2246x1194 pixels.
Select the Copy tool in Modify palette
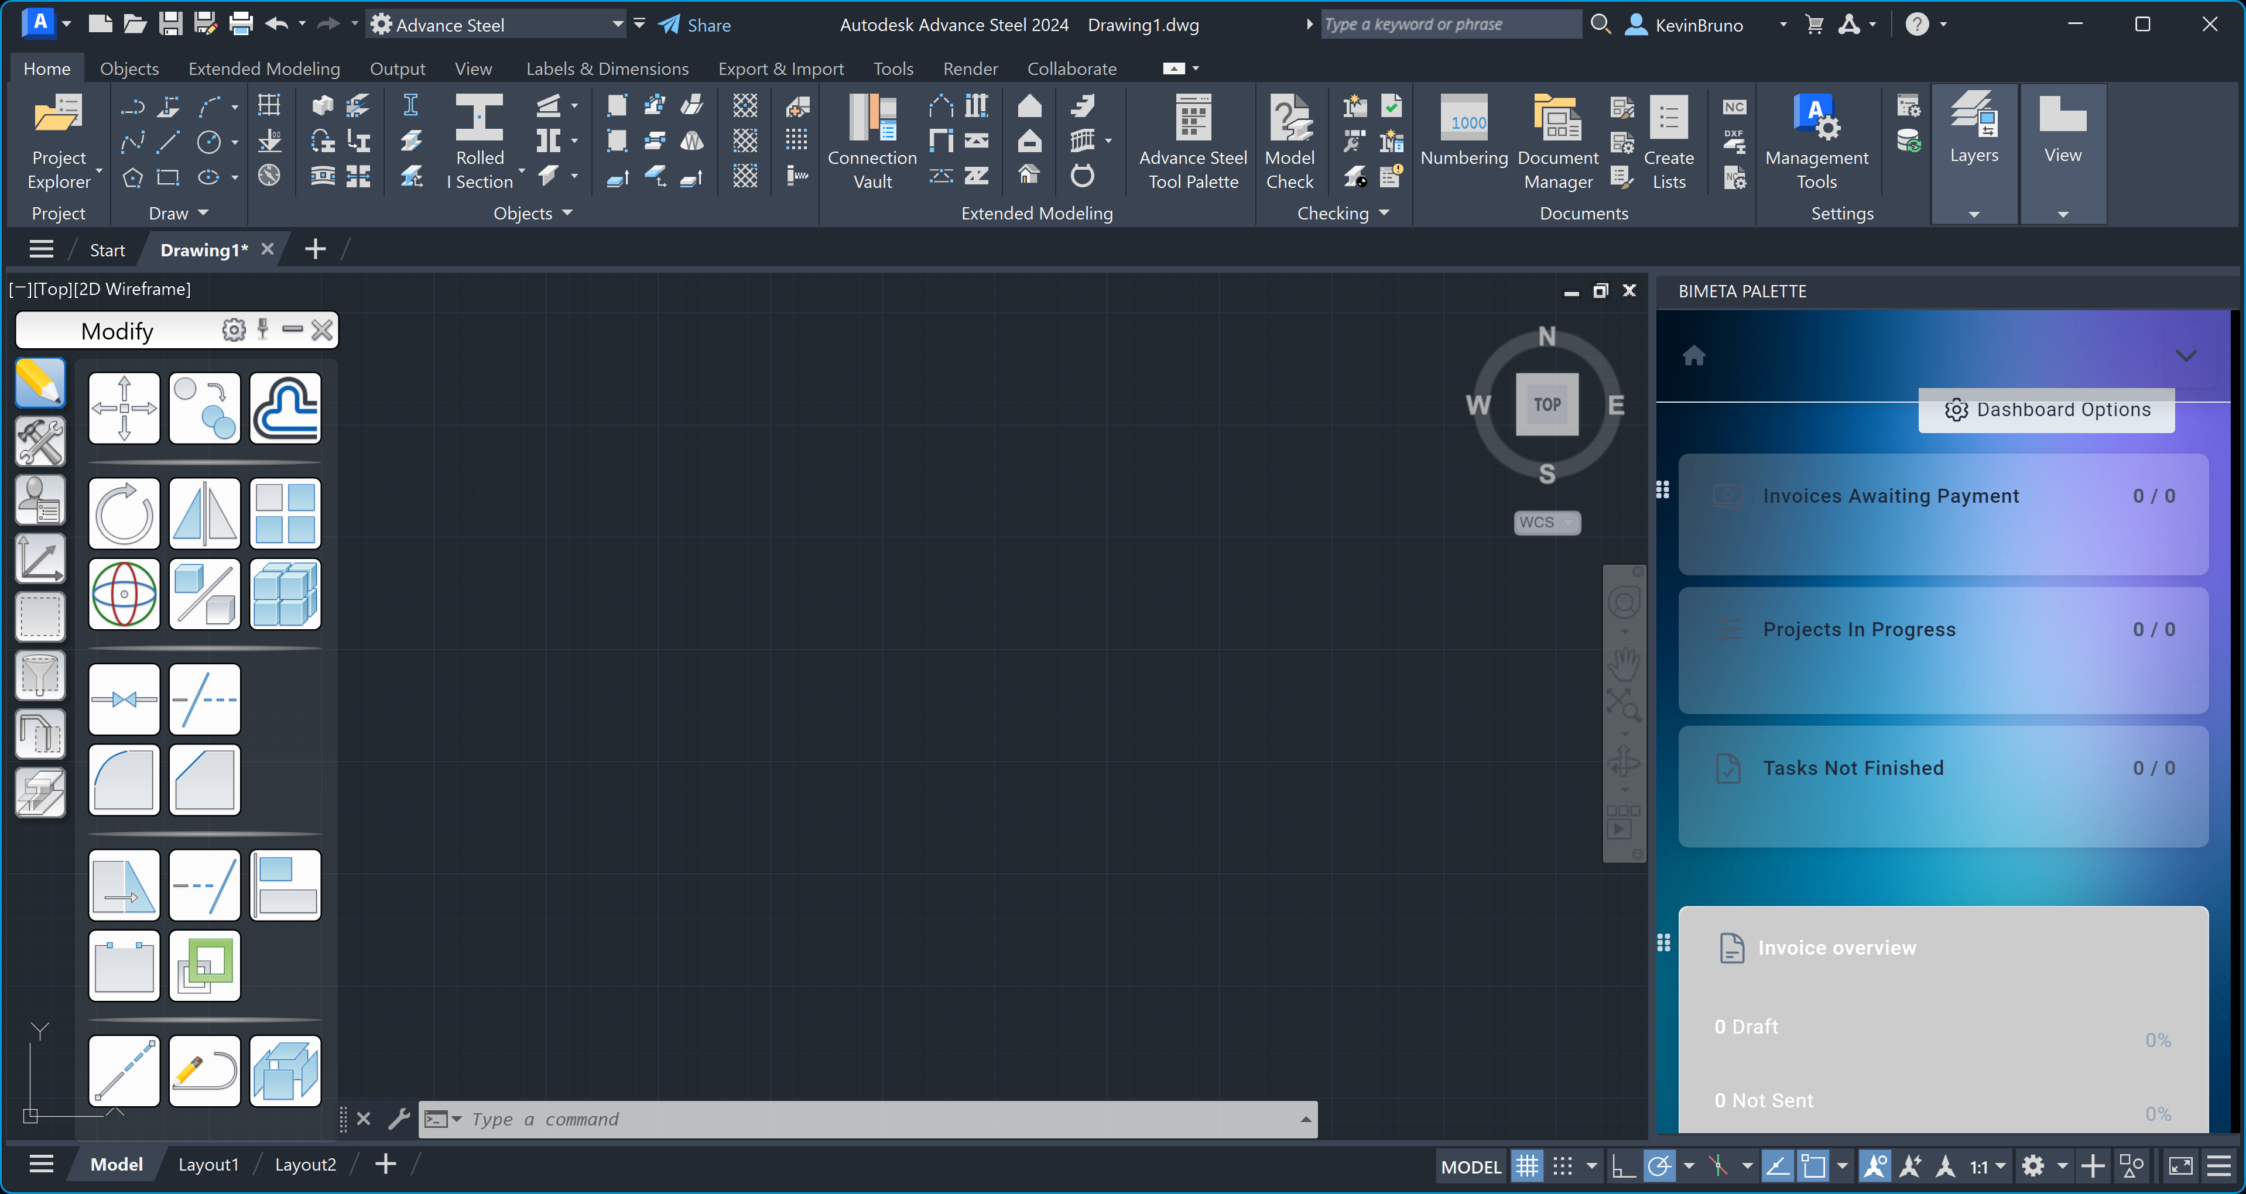205,408
